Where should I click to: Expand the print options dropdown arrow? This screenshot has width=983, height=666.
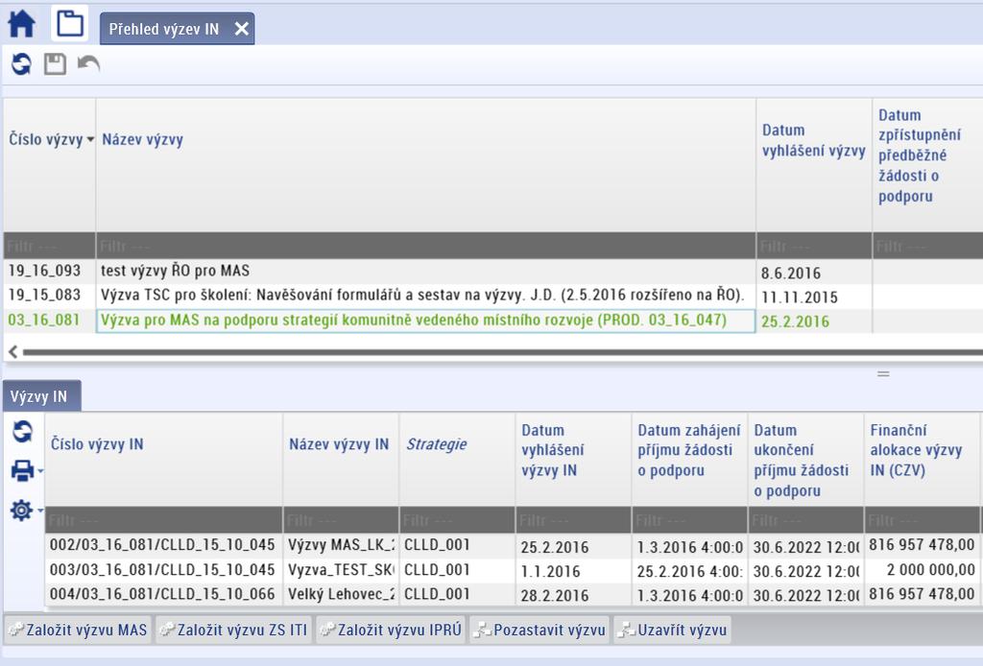pyautogui.click(x=40, y=470)
